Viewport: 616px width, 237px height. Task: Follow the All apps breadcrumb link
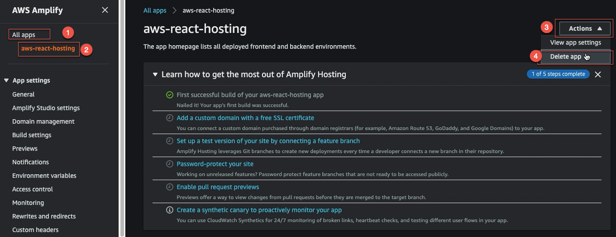(155, 10)
